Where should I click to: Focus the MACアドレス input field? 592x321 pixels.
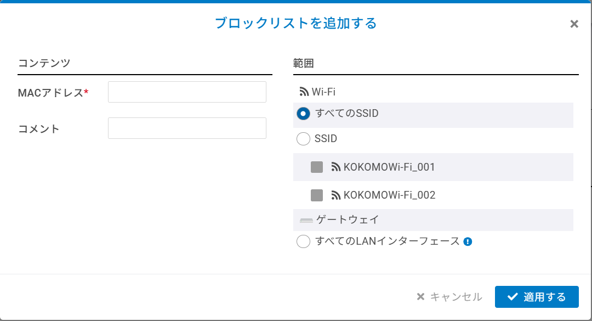pos(187,92)
